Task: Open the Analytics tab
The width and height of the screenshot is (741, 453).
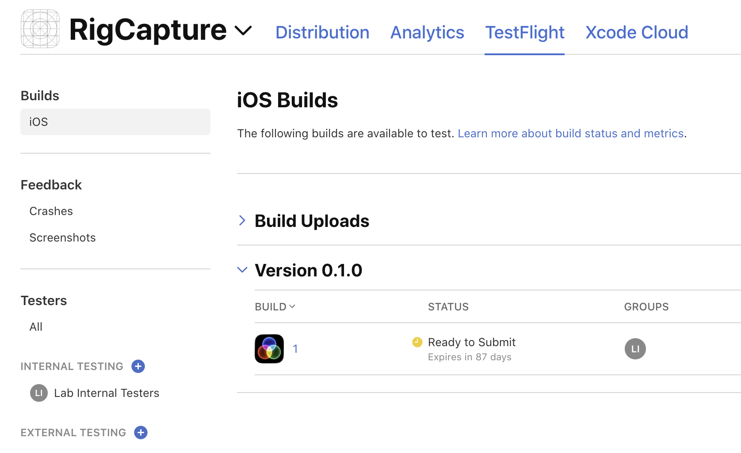Action: [427, 32]
